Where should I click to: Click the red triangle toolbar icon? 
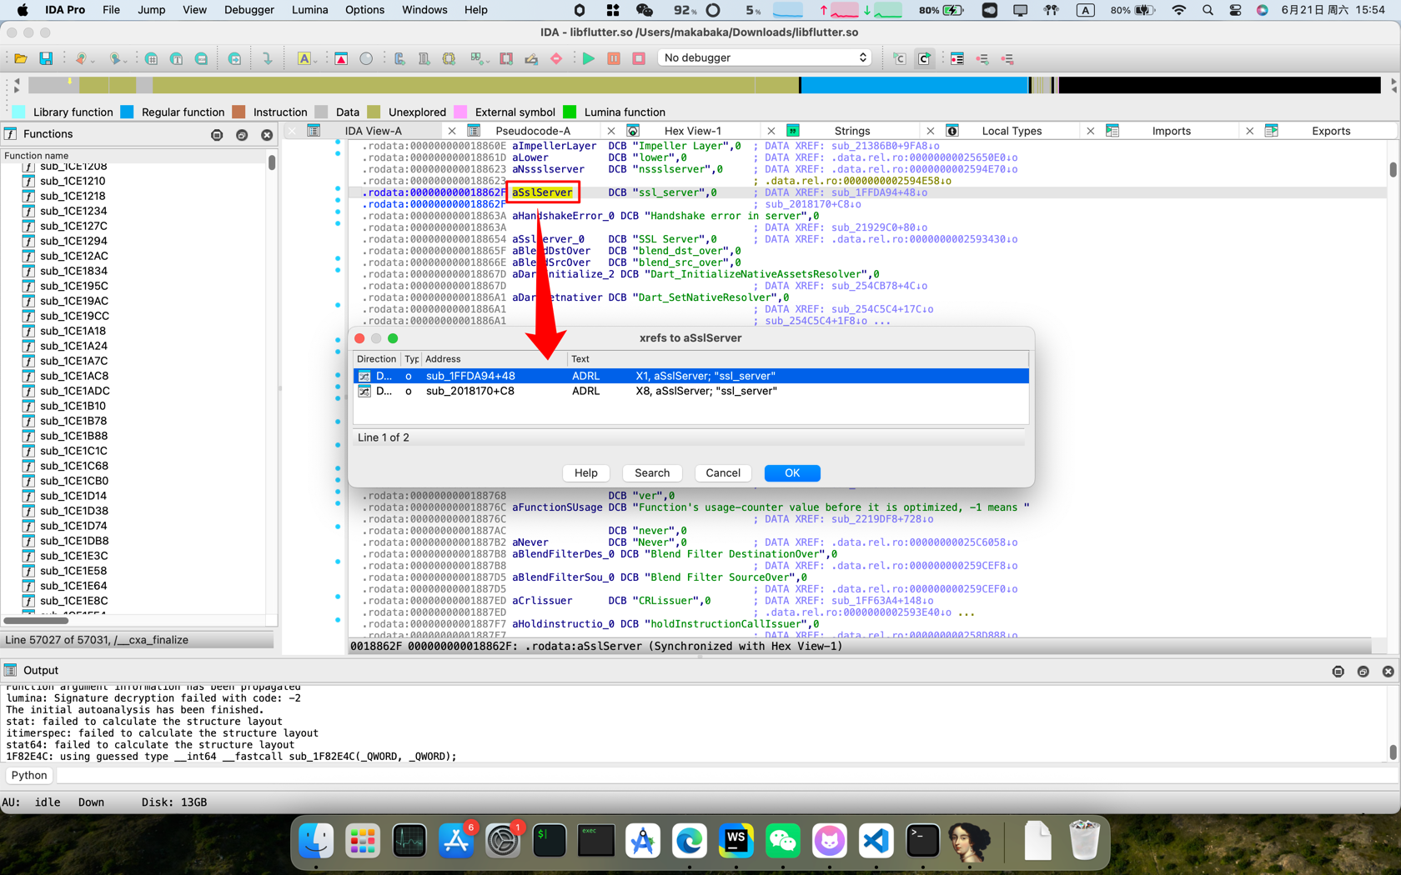pos(341,58)
